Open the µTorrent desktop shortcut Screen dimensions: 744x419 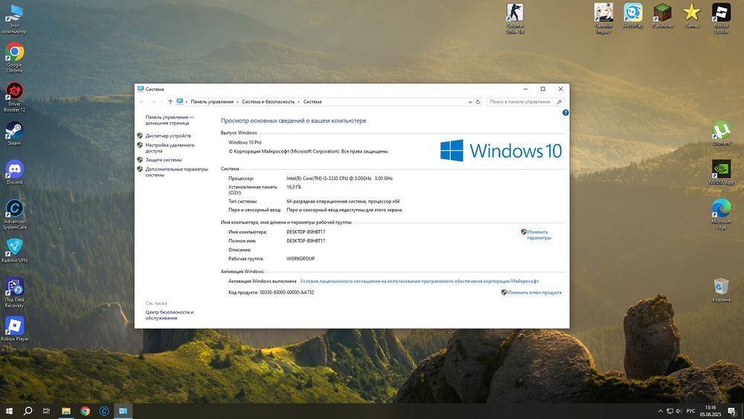721,133
